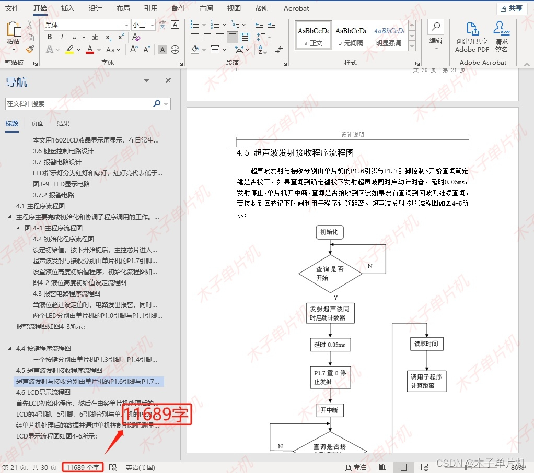Screen dimensions: 534x473
Task: Click the Shading paint bucket icon
Action: [195, 50]
